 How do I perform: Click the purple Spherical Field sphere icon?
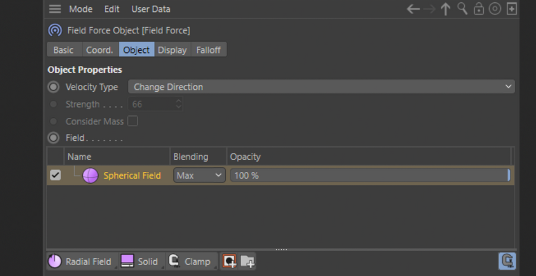click(90, 175)
